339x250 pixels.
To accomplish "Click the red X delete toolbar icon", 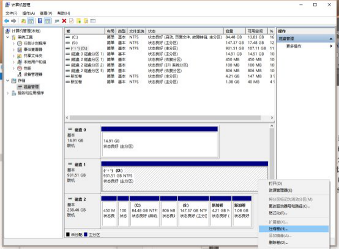I will coord(64,21).
